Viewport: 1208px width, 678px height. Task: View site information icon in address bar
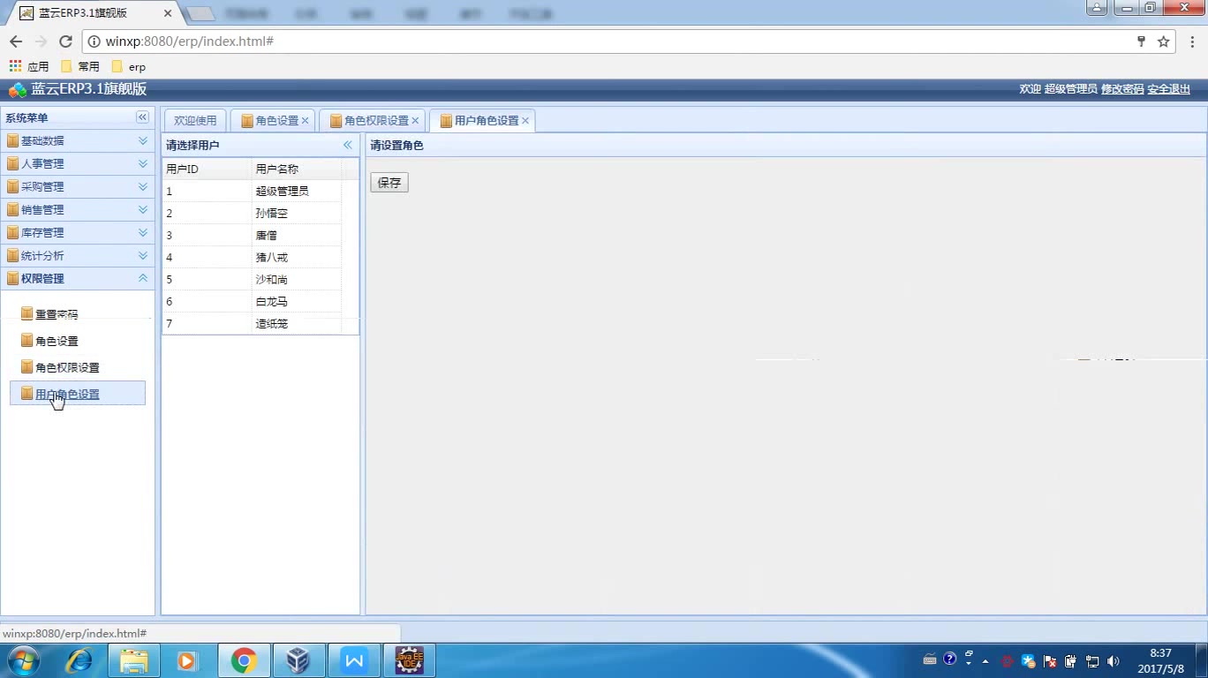point(94,41)
